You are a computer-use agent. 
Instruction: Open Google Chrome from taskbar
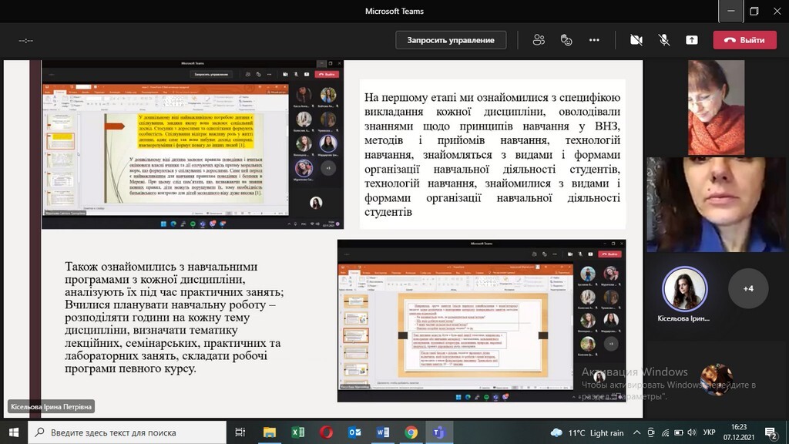pyautogui.click(x=411, y=432)
